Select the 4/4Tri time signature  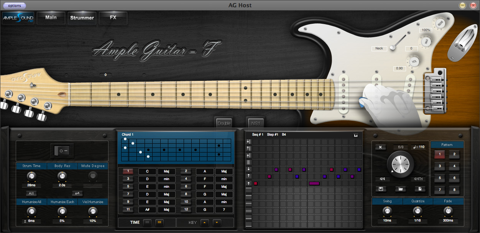coord(418,179)
